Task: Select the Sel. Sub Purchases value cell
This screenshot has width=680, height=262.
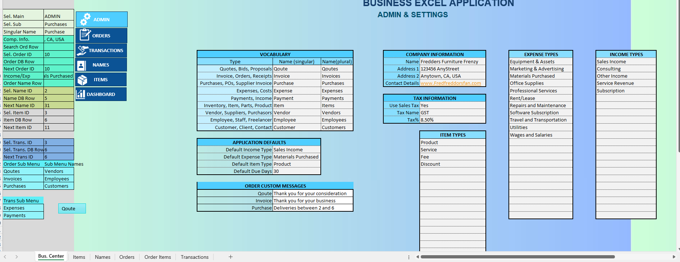Action: [59, 24]
